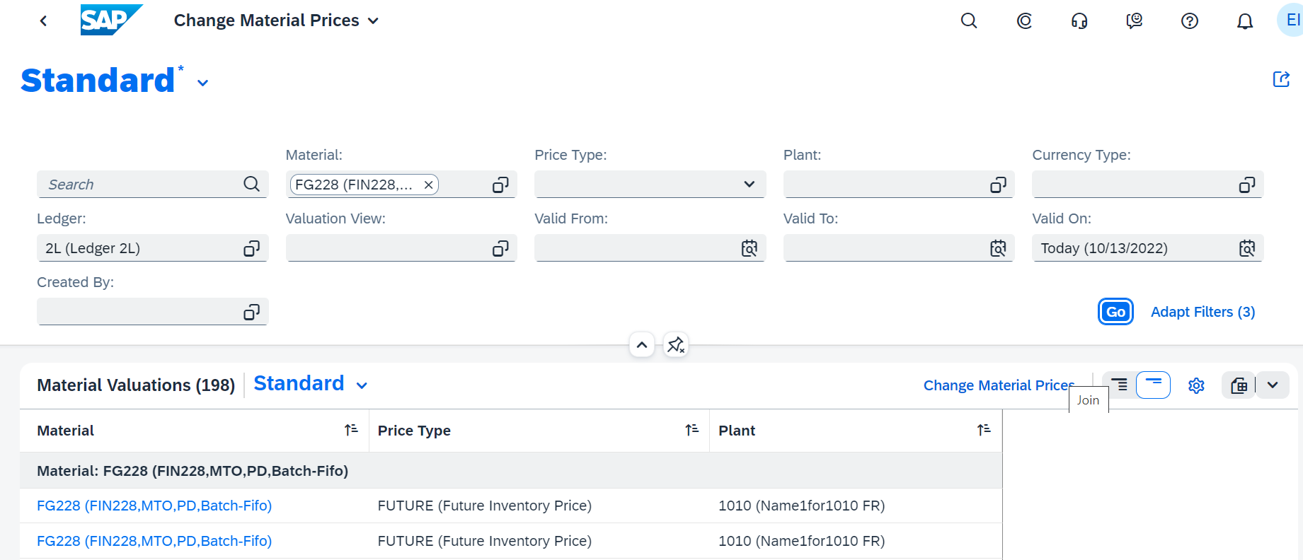This screenshot has width=1303, height=560.
Task: Open the feedback chat icon
Action: [x=1135, y=21]
